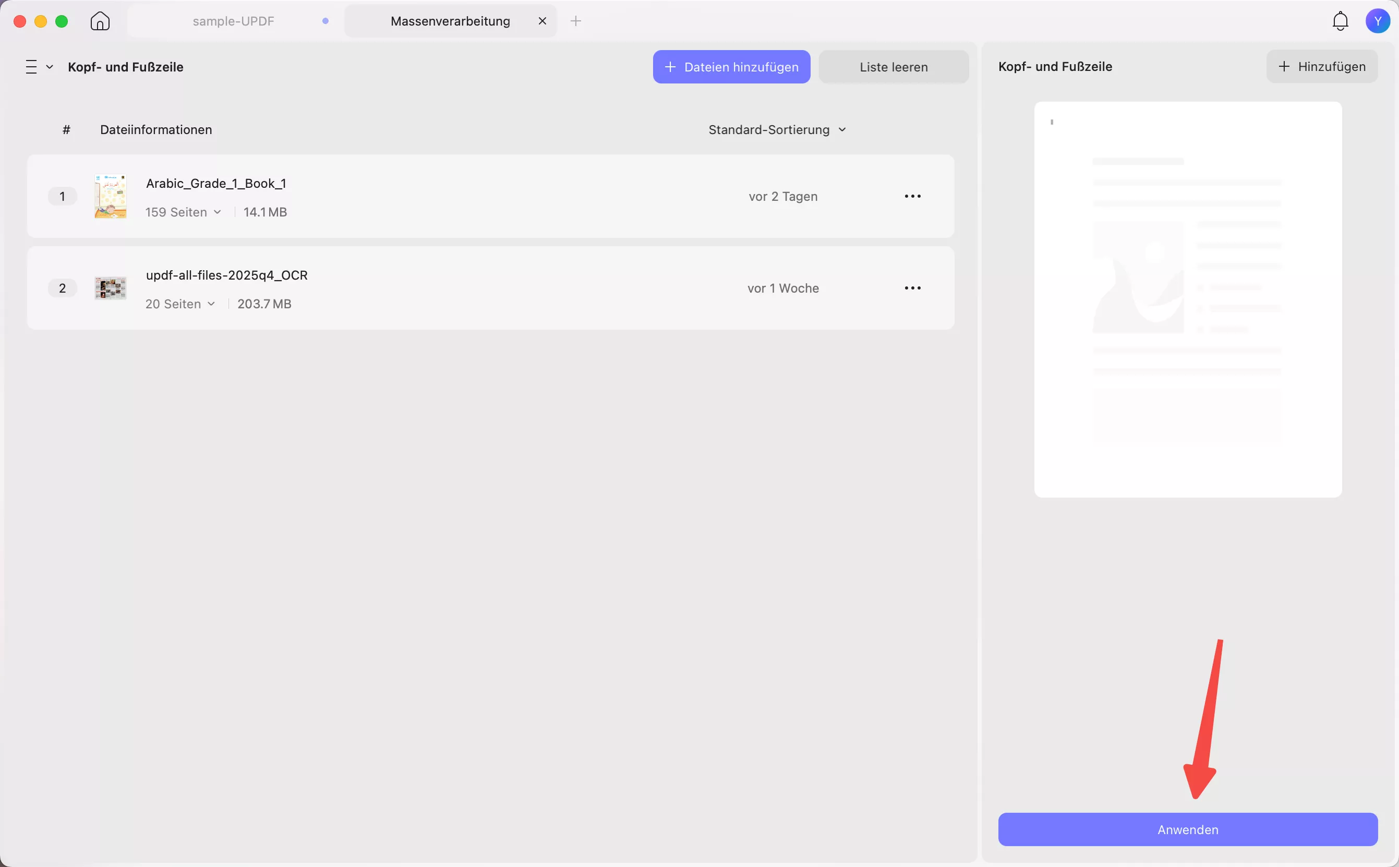Screen dimensions: 1399x867
Task: Select the Massenverarbeitung tab
Action: [x=450, y=21]
